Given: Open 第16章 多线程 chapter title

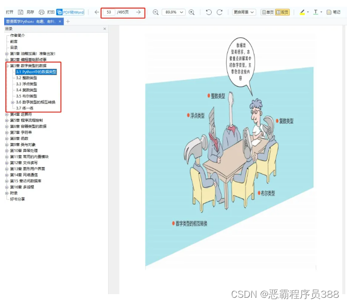Looking at the screenshot, I should point(22,187).
